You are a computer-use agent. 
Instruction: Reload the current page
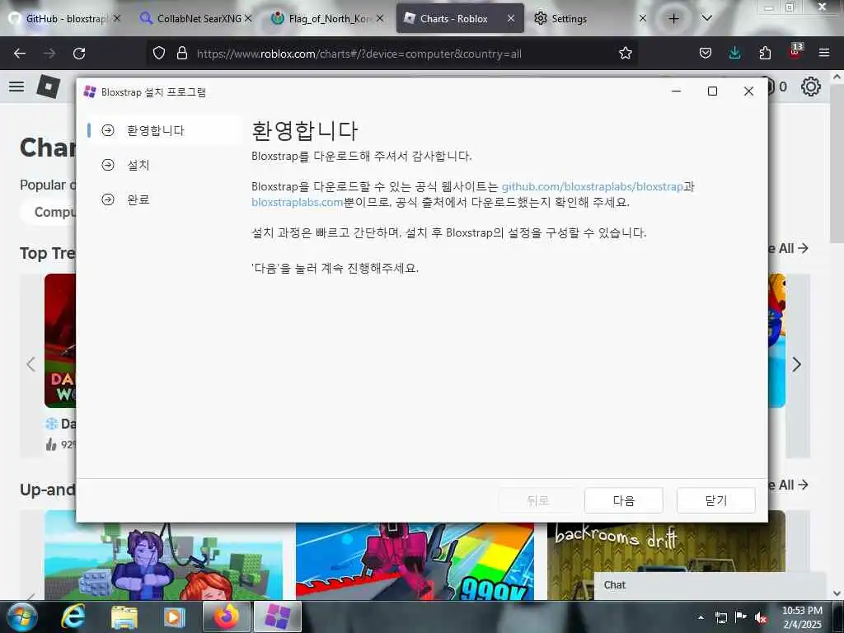(79, 54)
